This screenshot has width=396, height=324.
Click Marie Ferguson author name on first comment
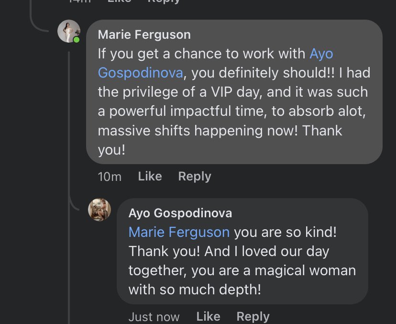(x=144, y=34)
